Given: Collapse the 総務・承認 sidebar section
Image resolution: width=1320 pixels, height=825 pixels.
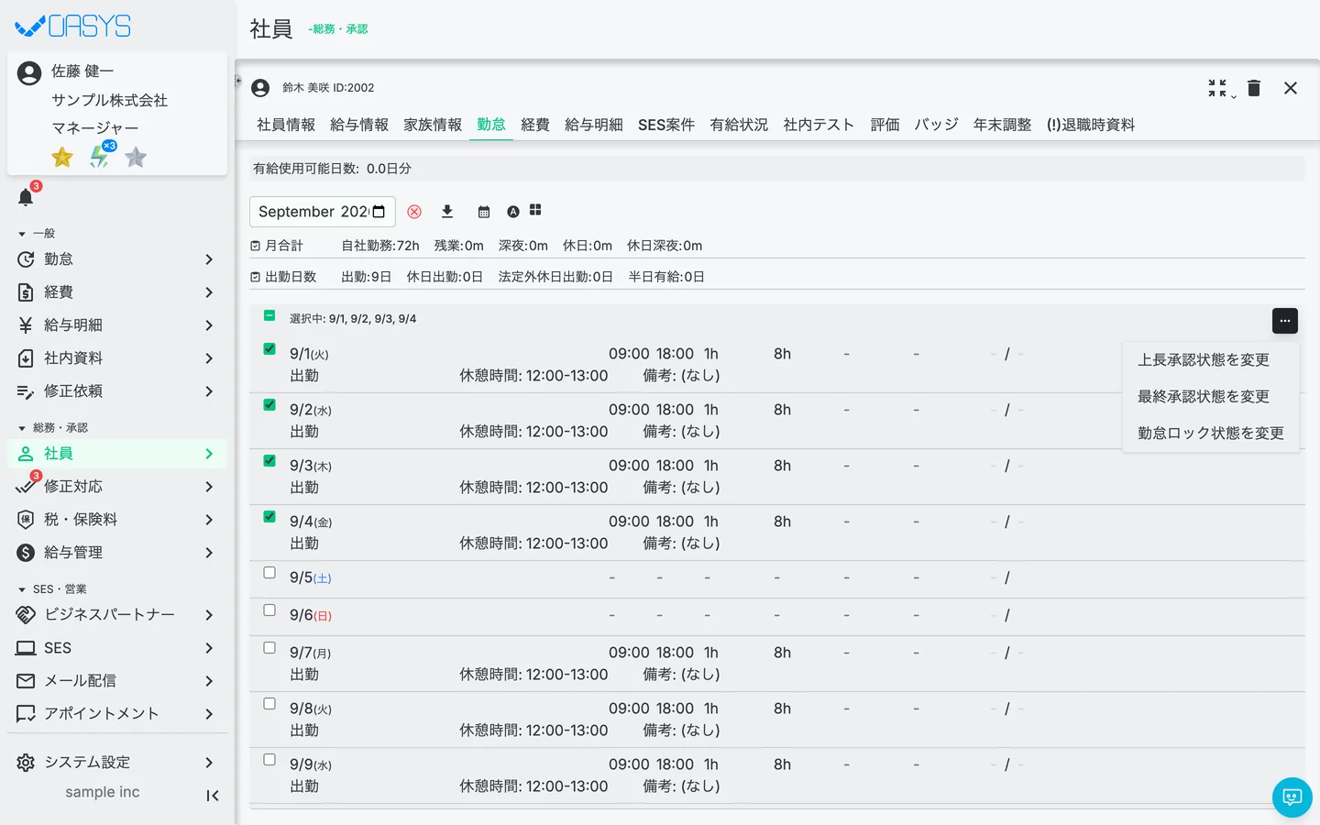Looking at the screenshot, I should [53, 428].
